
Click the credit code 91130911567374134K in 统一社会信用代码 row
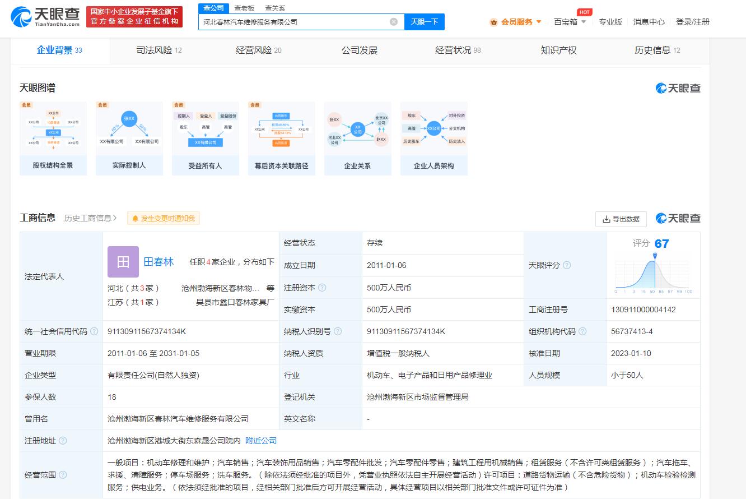(147, 331)
